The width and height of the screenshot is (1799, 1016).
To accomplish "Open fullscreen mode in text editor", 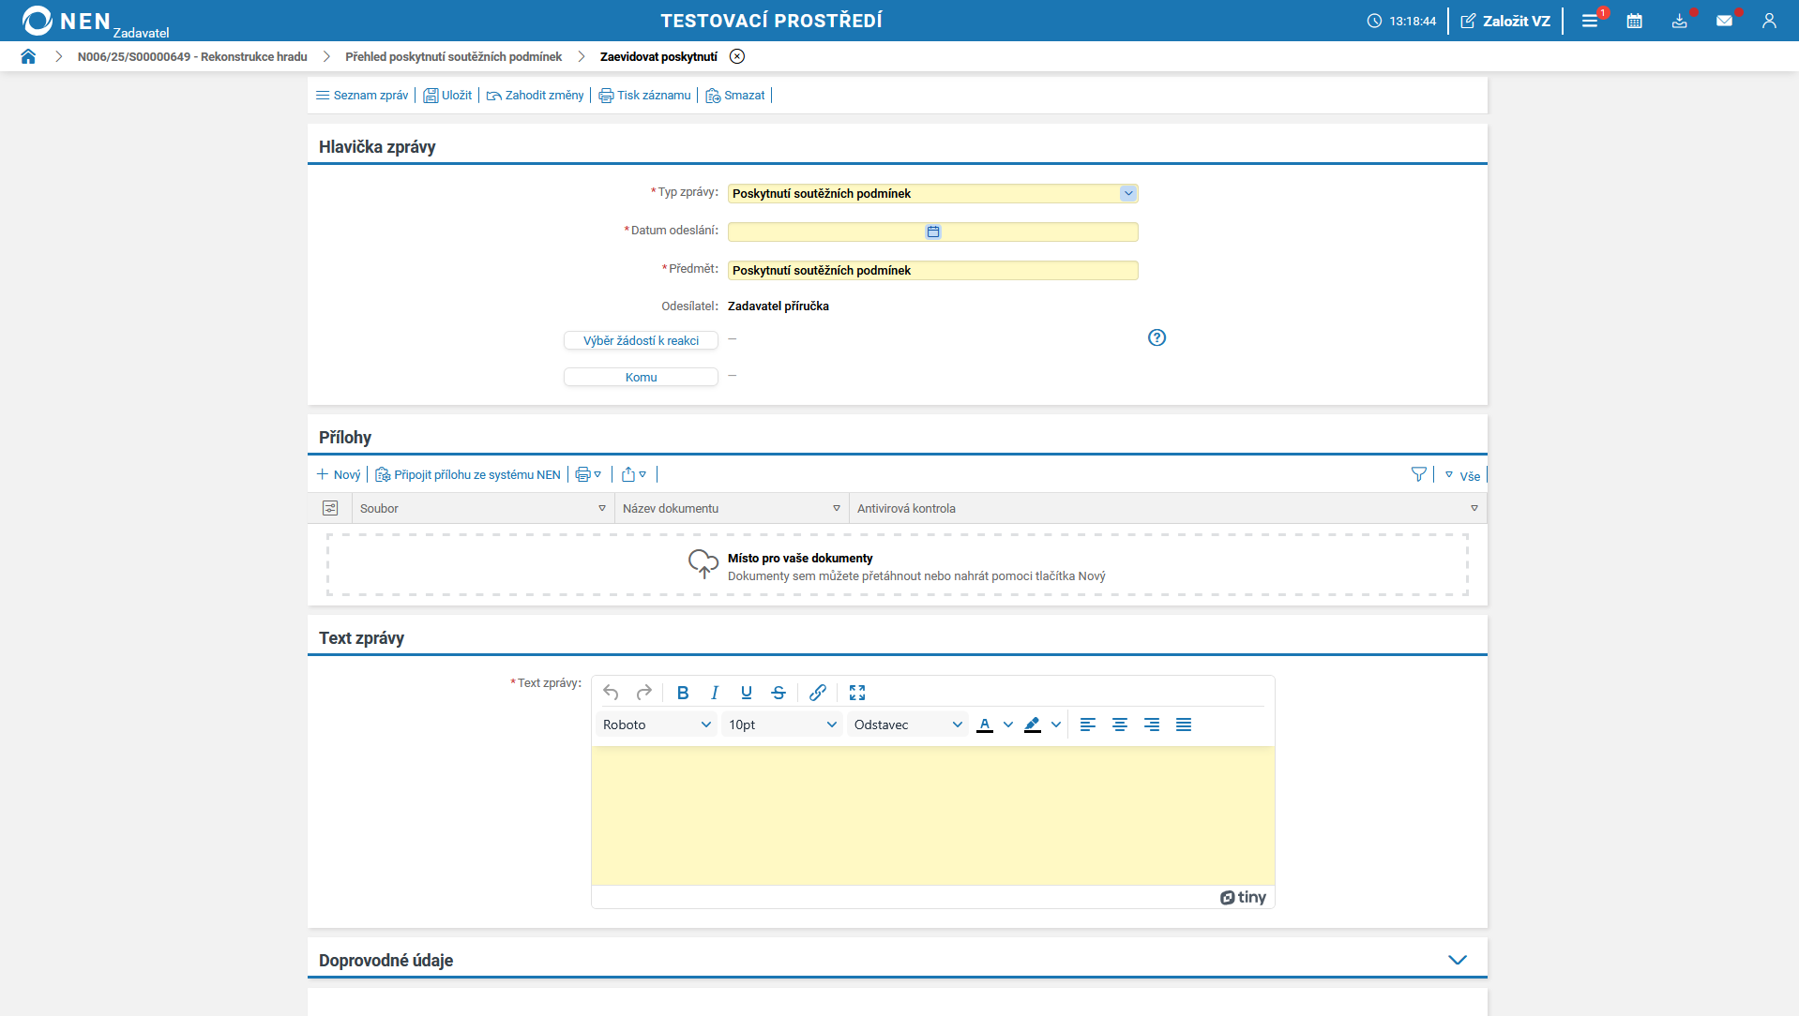I will [856, 693].
